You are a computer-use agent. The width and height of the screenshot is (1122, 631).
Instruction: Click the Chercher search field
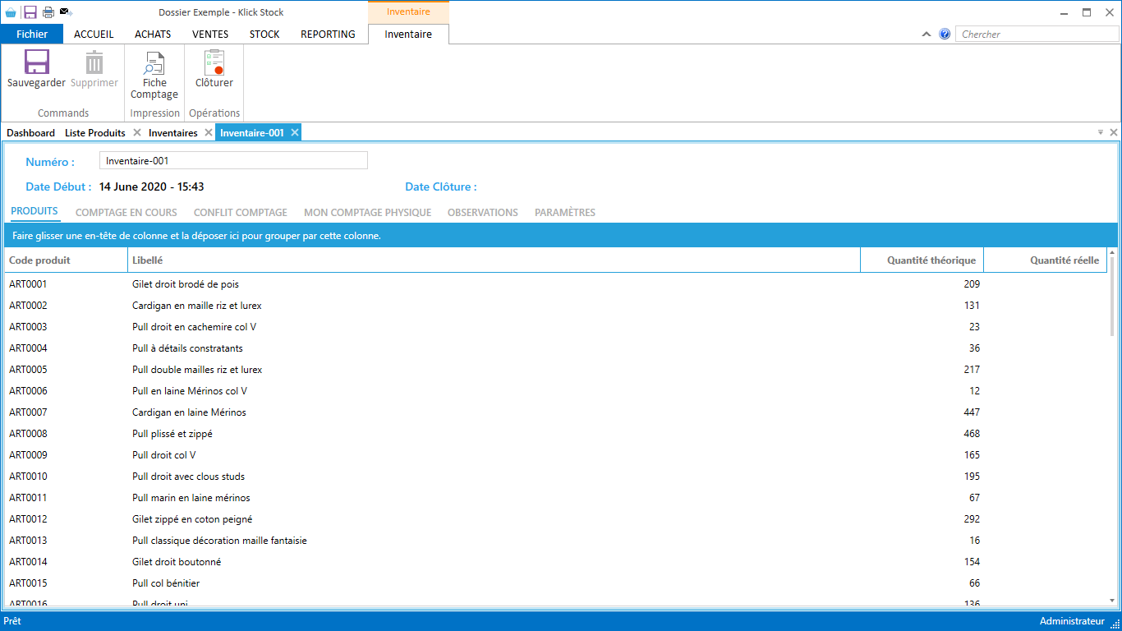point(1035,35)
